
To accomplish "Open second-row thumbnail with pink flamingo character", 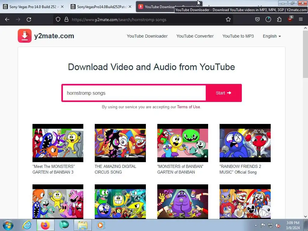I will (x=58, y=202).
